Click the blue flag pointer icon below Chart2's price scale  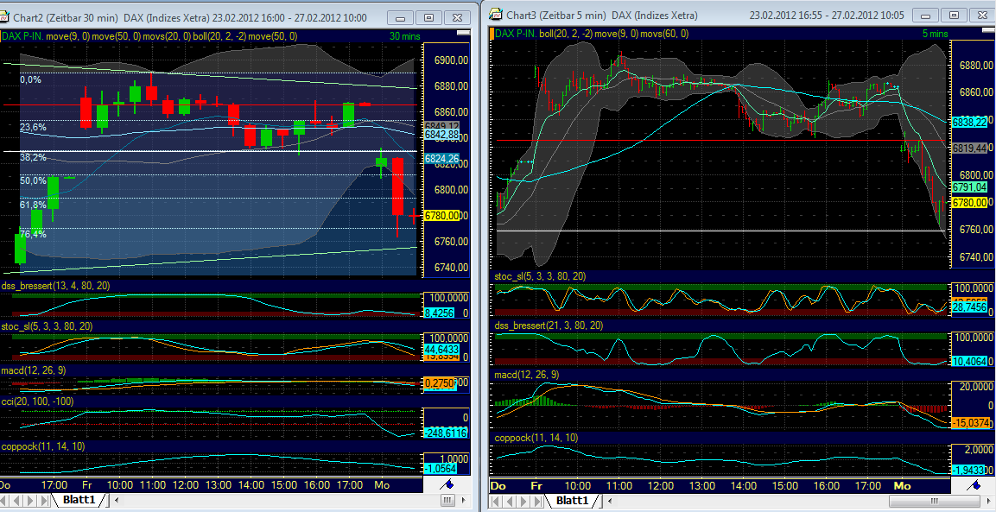pyautogui.click(x=447, y=485)
